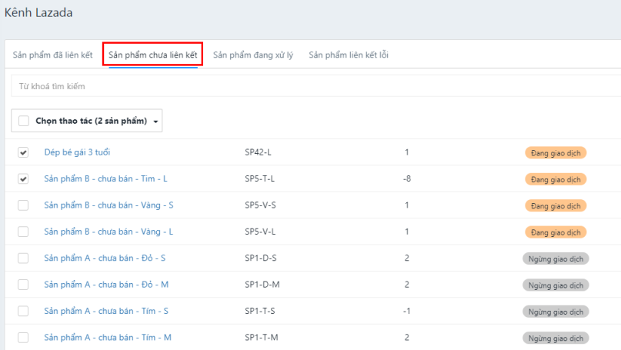Open 'Sản phẩm A - chưa bán - Tím - S' link
The height and width of the screenshot is (350, 621).
coord(106,311)
